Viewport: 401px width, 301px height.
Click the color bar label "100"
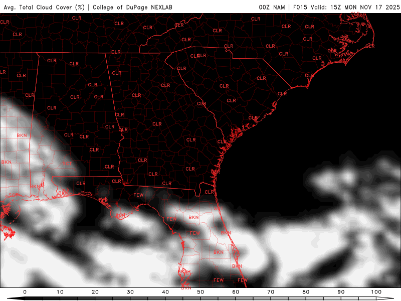coord(376,292)
